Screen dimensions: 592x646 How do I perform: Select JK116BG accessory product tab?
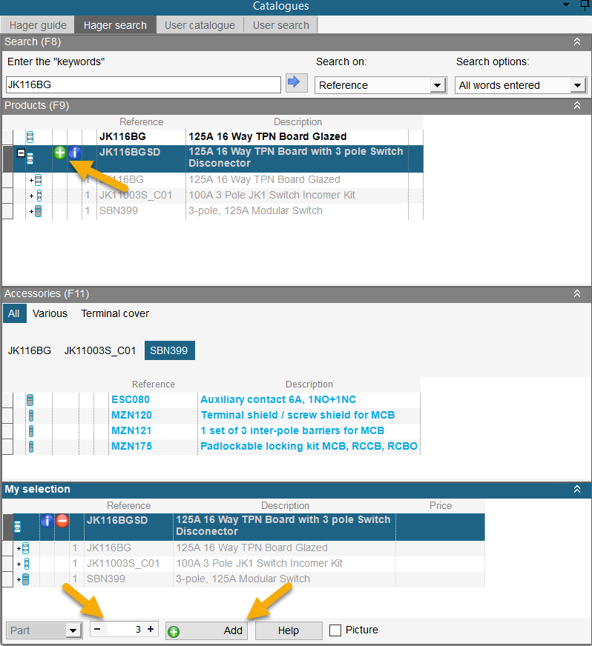pos(30,350)
